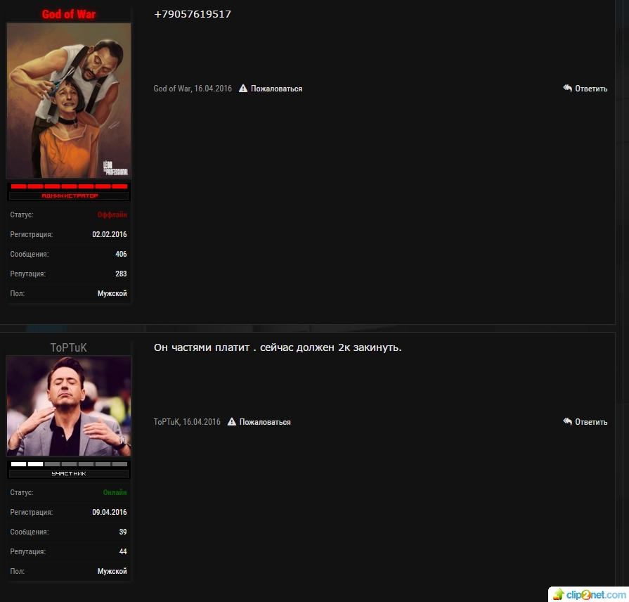View ToPTuK's avatar of man in suit

coord(69,406)
